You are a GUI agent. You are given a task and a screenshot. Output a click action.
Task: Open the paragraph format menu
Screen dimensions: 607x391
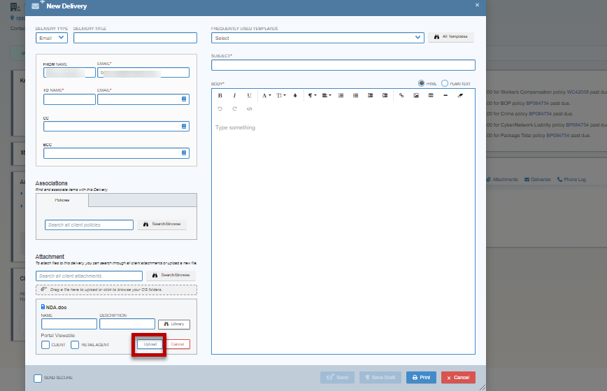coord(312,95)
